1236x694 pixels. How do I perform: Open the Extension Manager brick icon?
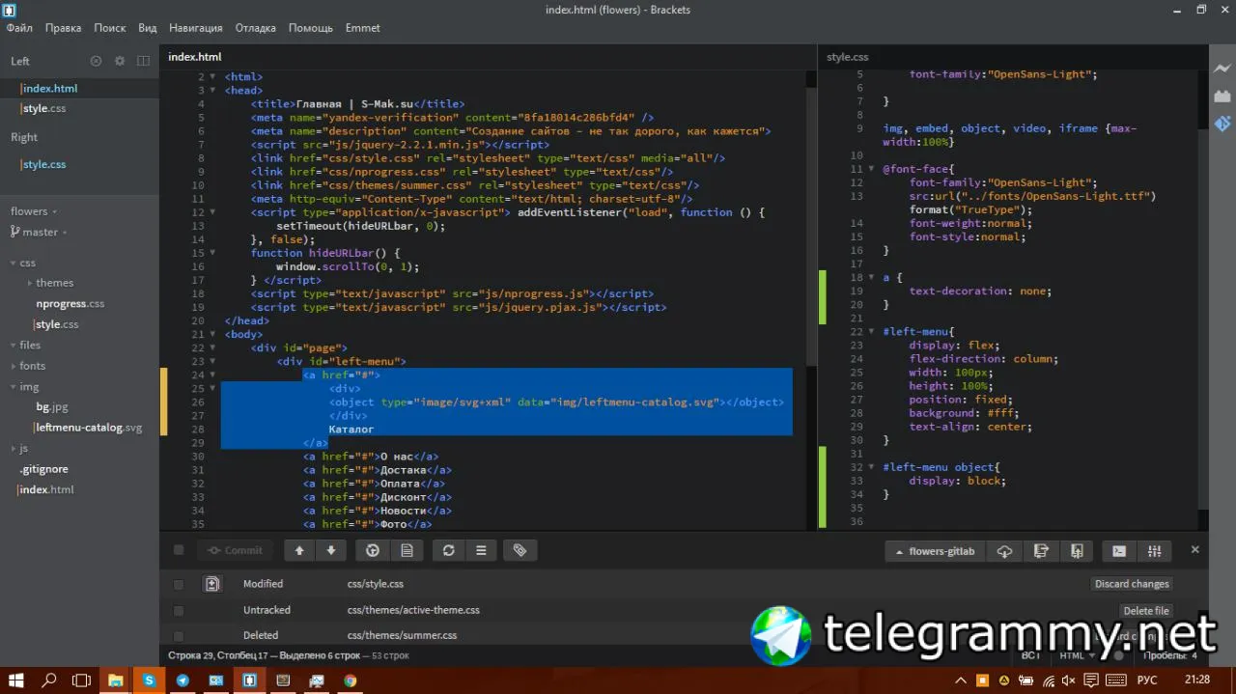[1222, 96]
